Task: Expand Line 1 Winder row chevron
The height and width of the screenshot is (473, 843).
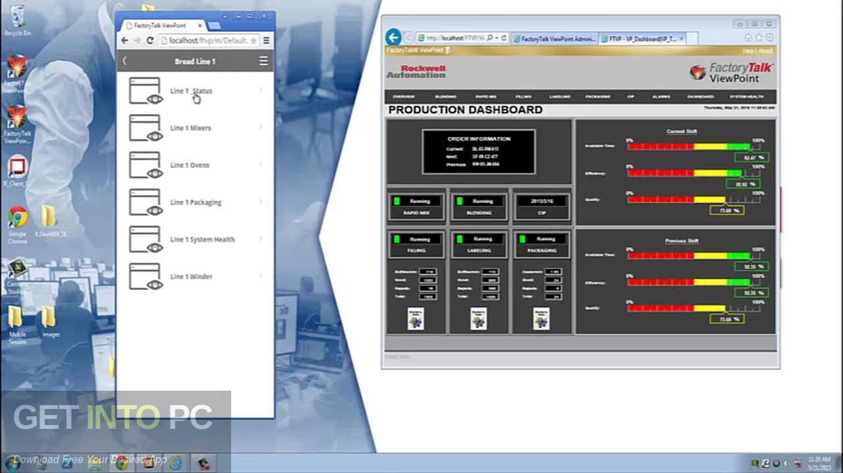Action: pos(261,276)
